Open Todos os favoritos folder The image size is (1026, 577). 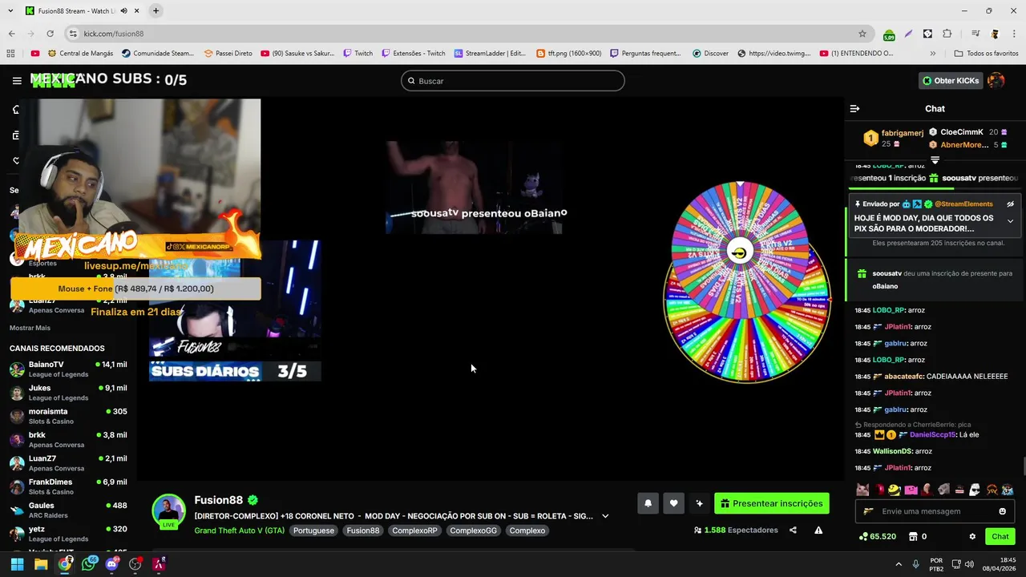pos(986,54)
